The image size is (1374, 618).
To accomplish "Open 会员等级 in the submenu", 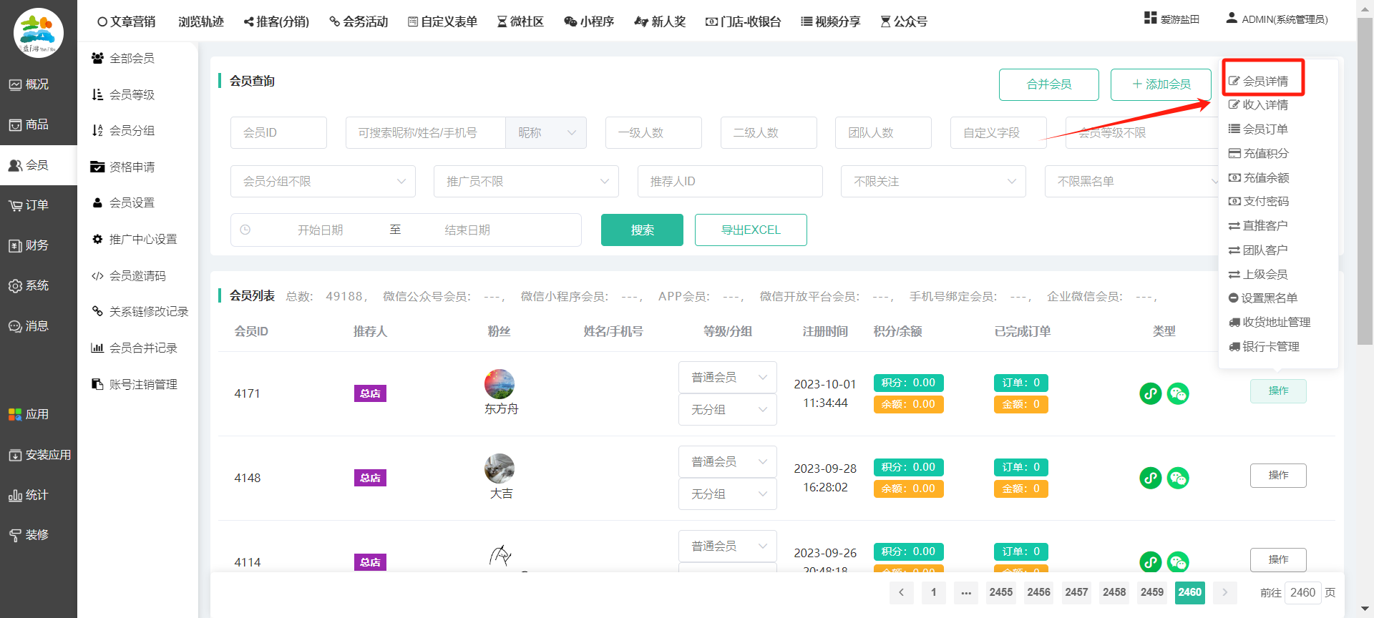I will click(x=132, y=94).
